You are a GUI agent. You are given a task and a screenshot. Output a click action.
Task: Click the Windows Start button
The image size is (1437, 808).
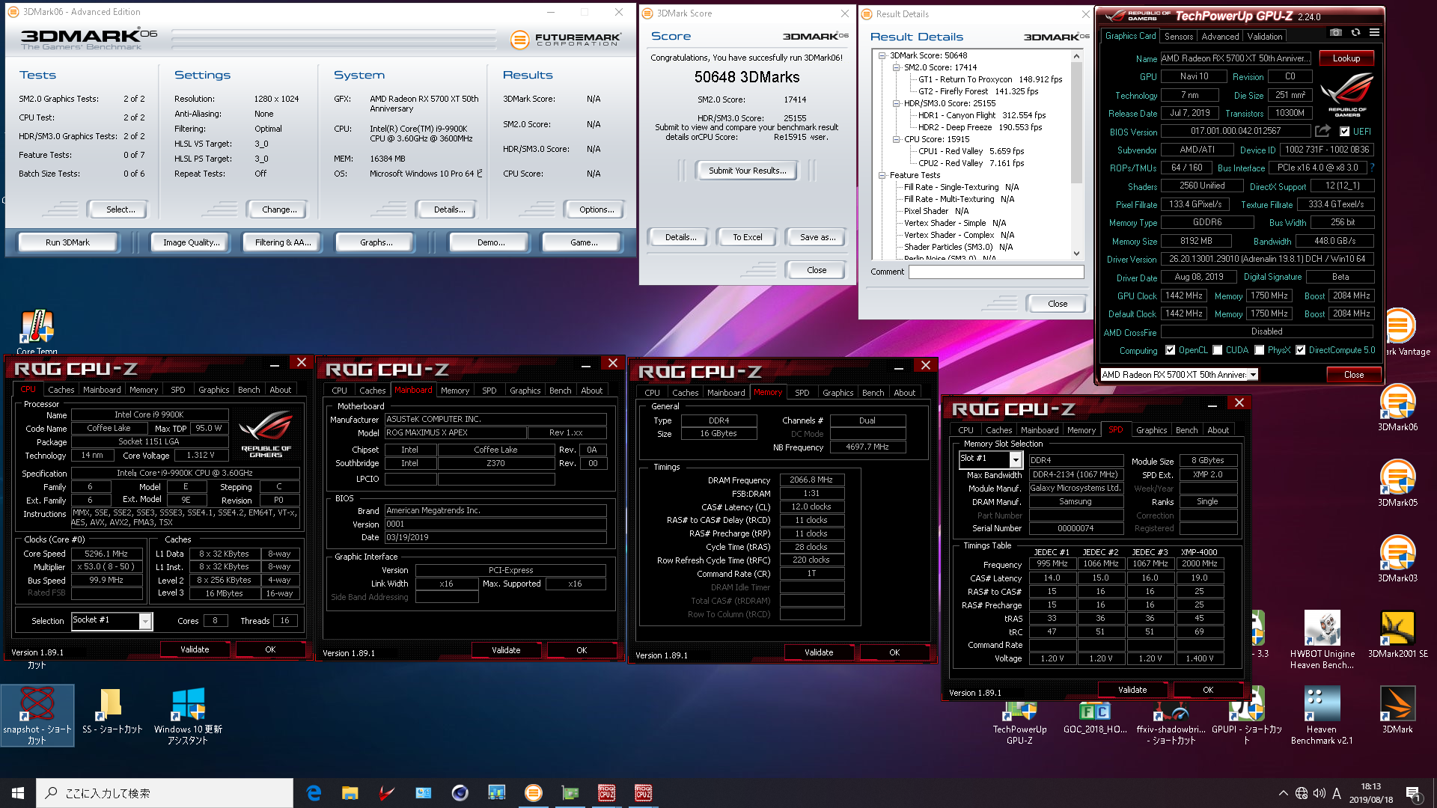pos(18,793)
